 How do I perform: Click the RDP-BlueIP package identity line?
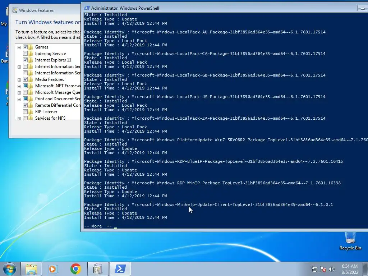[213, 161]
